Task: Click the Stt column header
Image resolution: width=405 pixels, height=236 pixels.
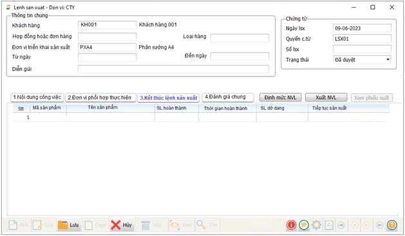Action: 21,108
